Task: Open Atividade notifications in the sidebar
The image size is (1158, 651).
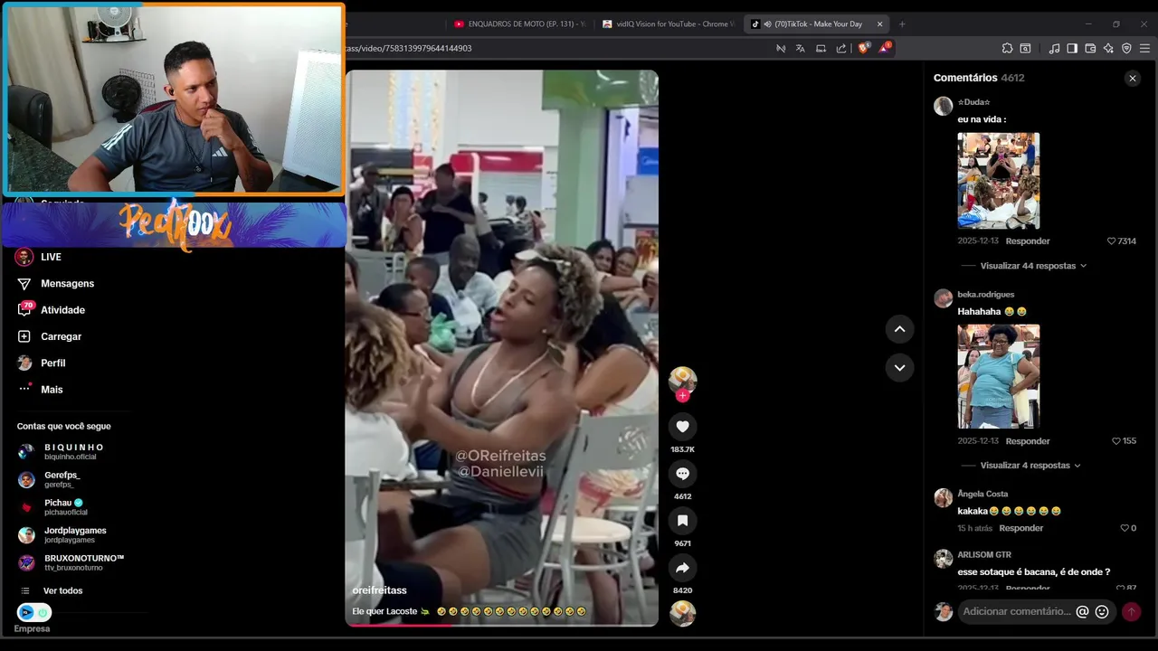Action: pyautogui.click(x=52, y=310)
